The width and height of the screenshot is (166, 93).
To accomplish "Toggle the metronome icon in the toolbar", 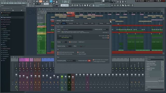I will [34, 1].
